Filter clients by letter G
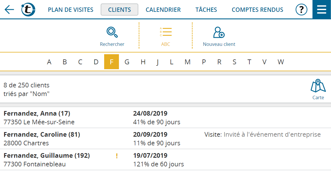Image resolution: width=331 pixels, height=171 pixels. pos(127,62)
